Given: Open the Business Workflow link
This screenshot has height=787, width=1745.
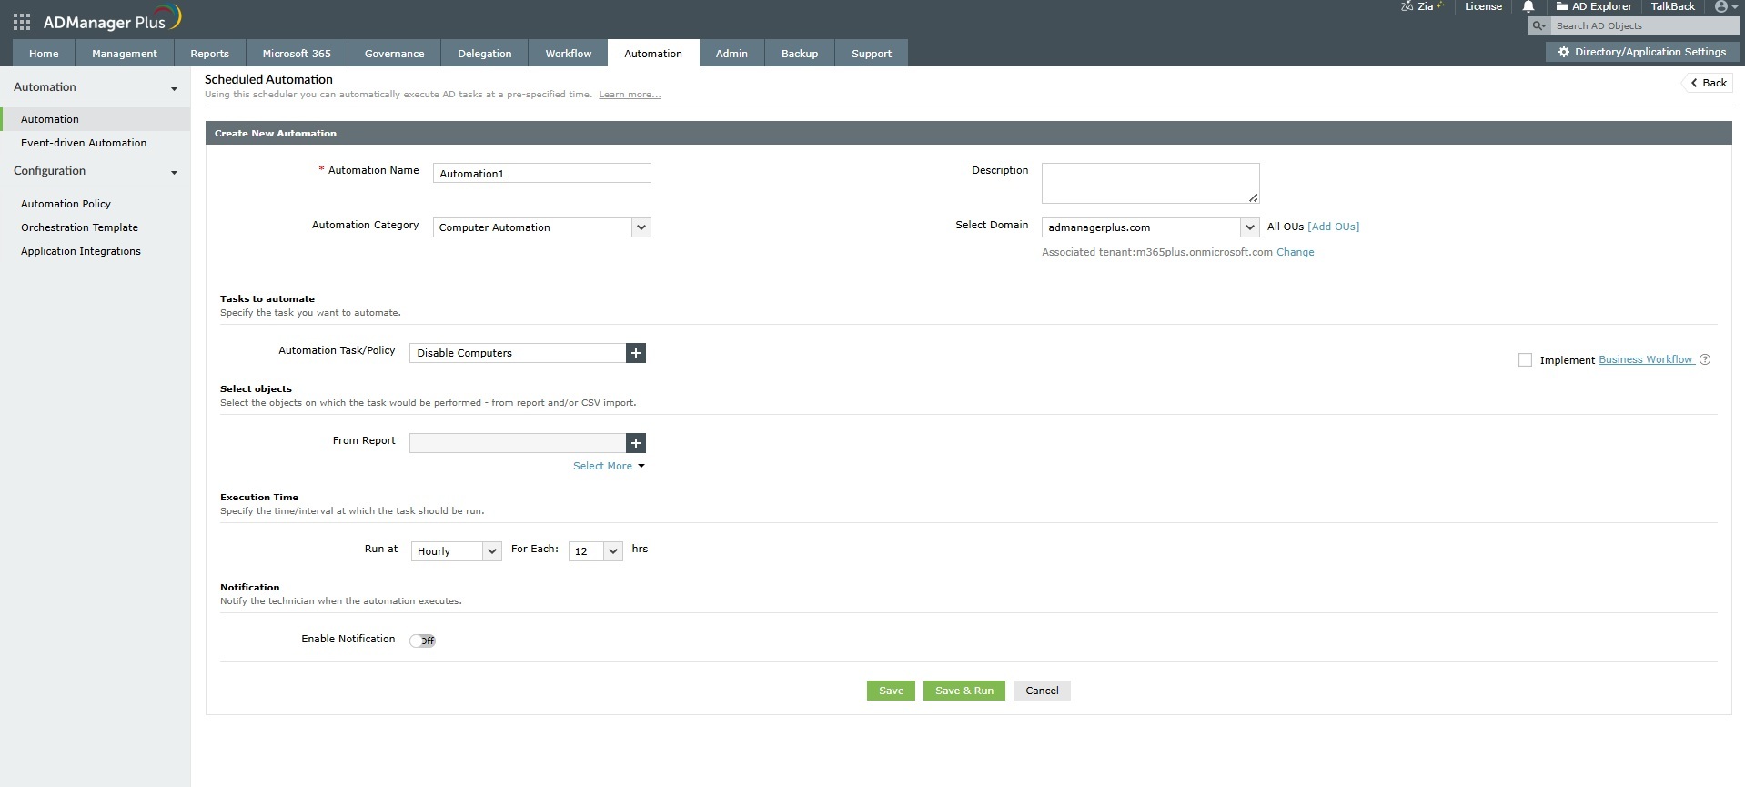Looking at the screenshot, I should (1646, 359).
